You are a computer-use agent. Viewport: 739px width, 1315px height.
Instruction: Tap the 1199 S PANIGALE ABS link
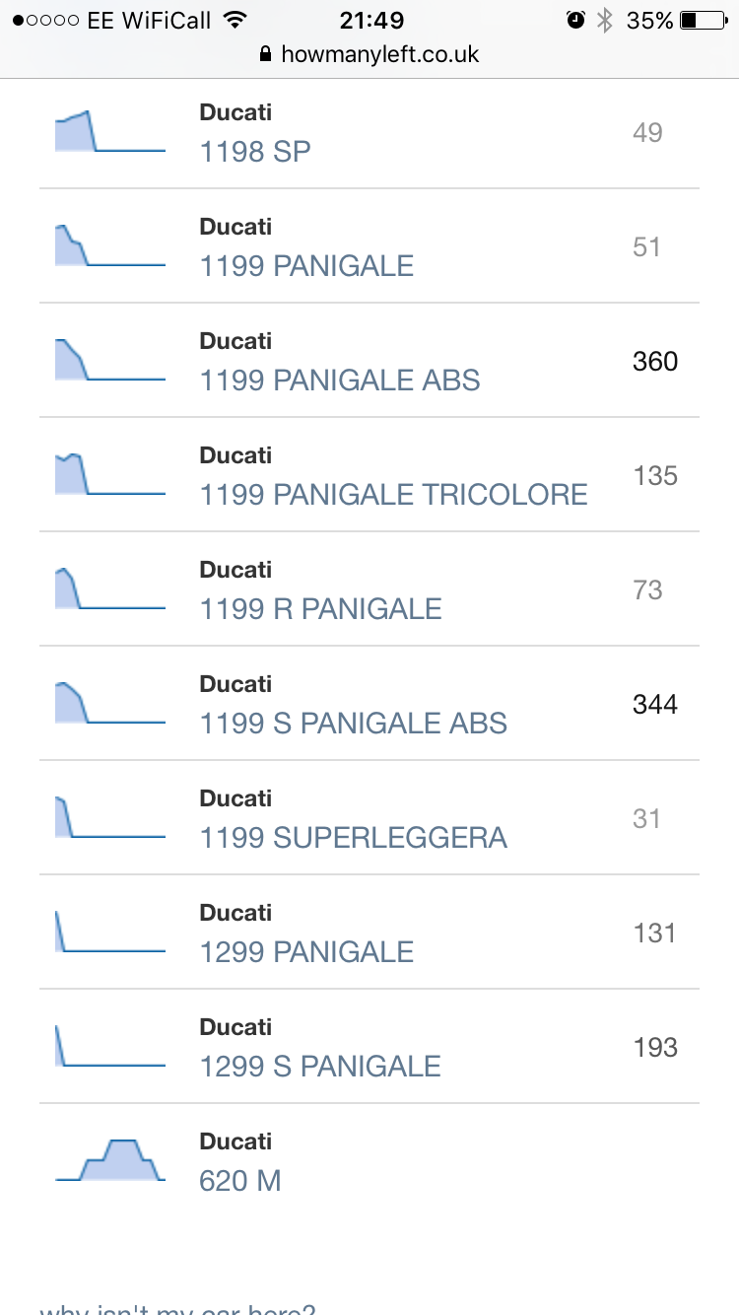click(x=353, y=723)
